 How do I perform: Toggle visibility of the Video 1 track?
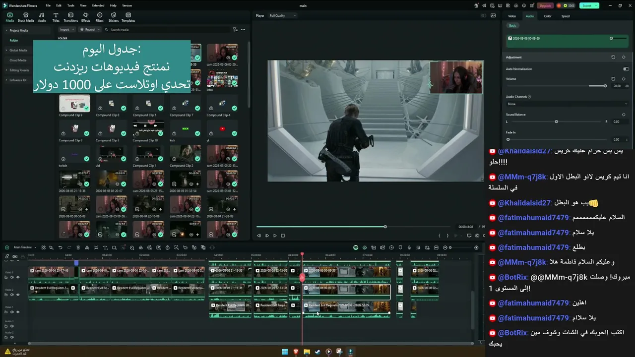click(18, 312)
